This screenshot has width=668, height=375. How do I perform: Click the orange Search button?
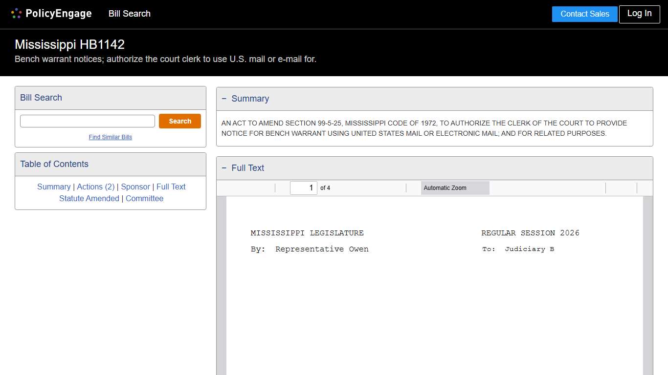coord(179,121)
